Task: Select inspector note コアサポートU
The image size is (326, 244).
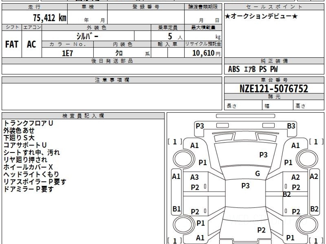Action: point(25,145)
